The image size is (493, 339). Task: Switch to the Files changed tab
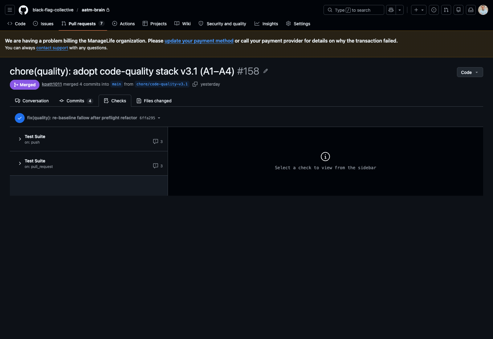pos(157,100)
